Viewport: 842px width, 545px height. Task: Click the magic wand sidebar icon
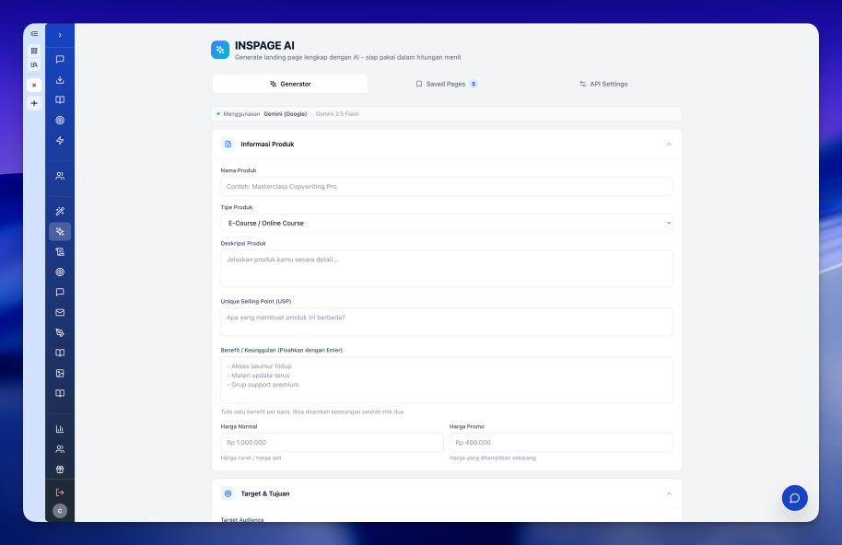60,212
